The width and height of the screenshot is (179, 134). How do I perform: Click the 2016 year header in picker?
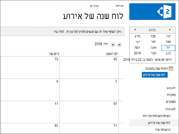(152, 30)
